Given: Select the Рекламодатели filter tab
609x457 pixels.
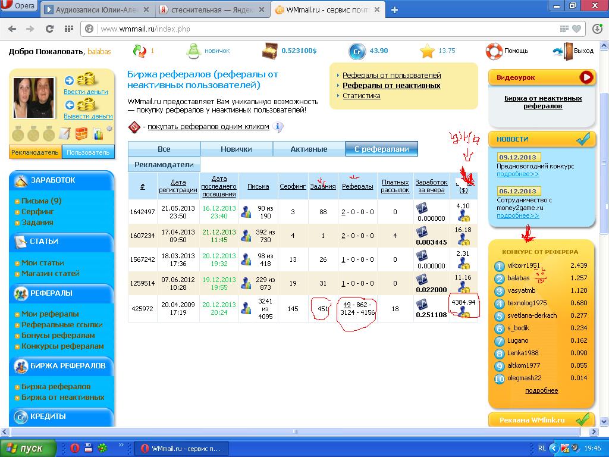Looking at the screenshot, I should click(x=164, y=164).
